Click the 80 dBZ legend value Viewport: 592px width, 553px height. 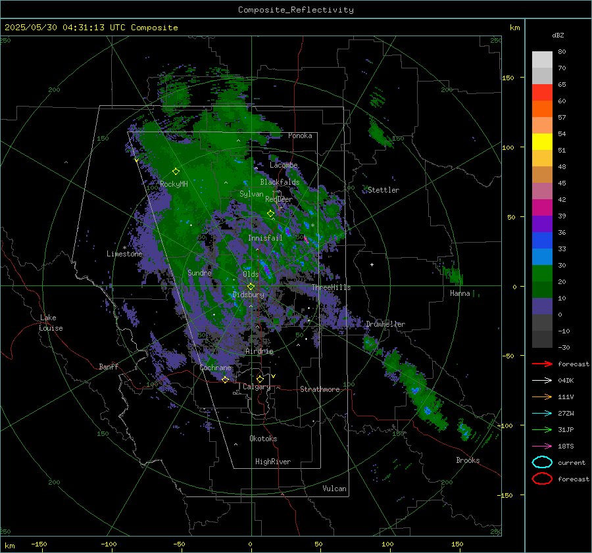coord(562,52)
